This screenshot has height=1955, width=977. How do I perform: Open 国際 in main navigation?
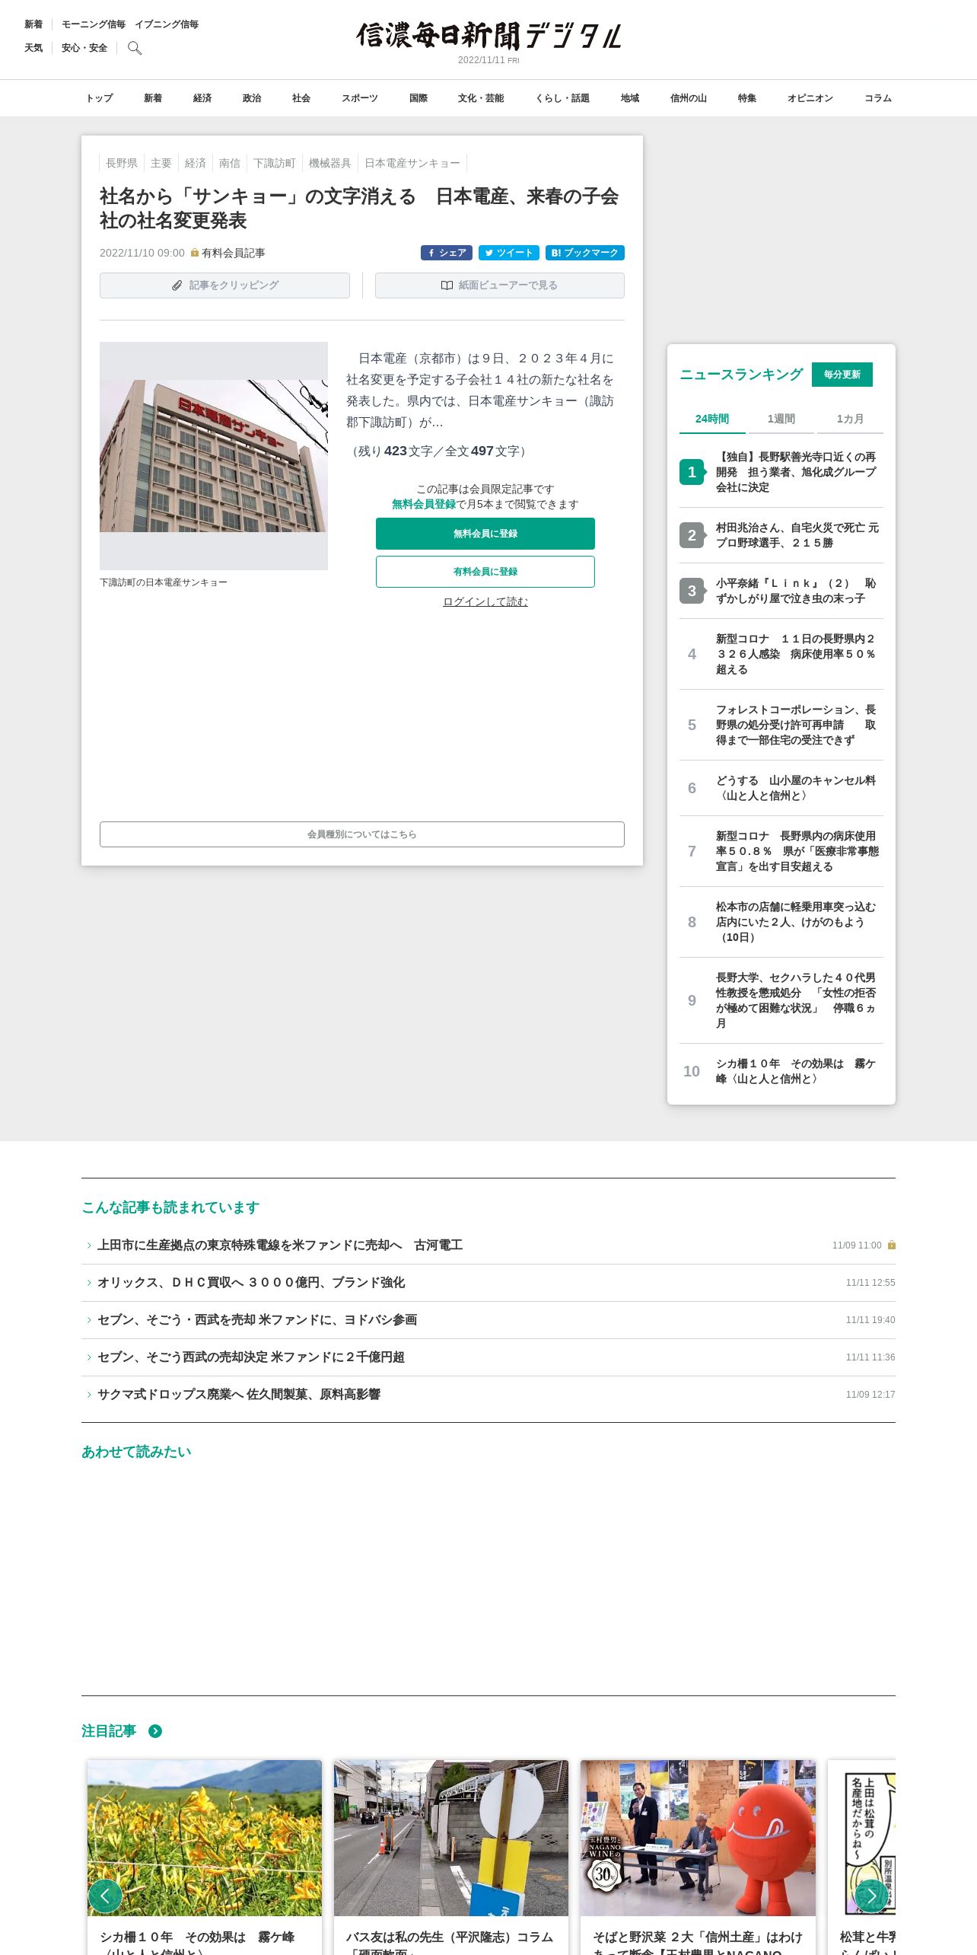[x=418, y=98]
